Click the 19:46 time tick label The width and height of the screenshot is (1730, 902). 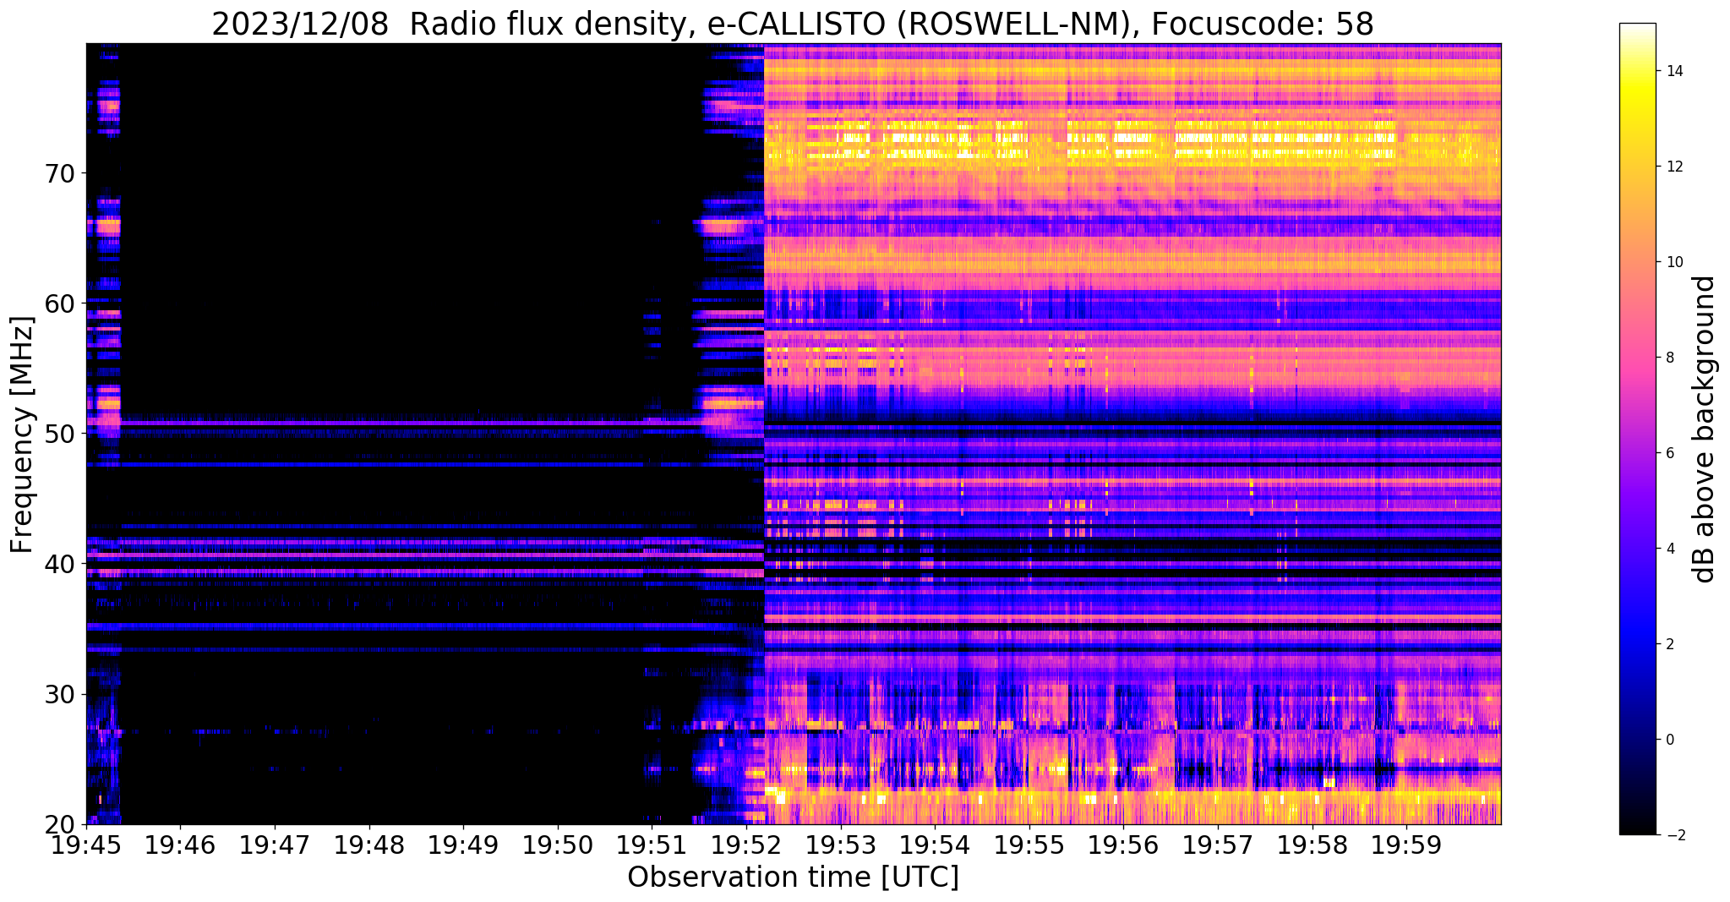click(x=179, y=845)
